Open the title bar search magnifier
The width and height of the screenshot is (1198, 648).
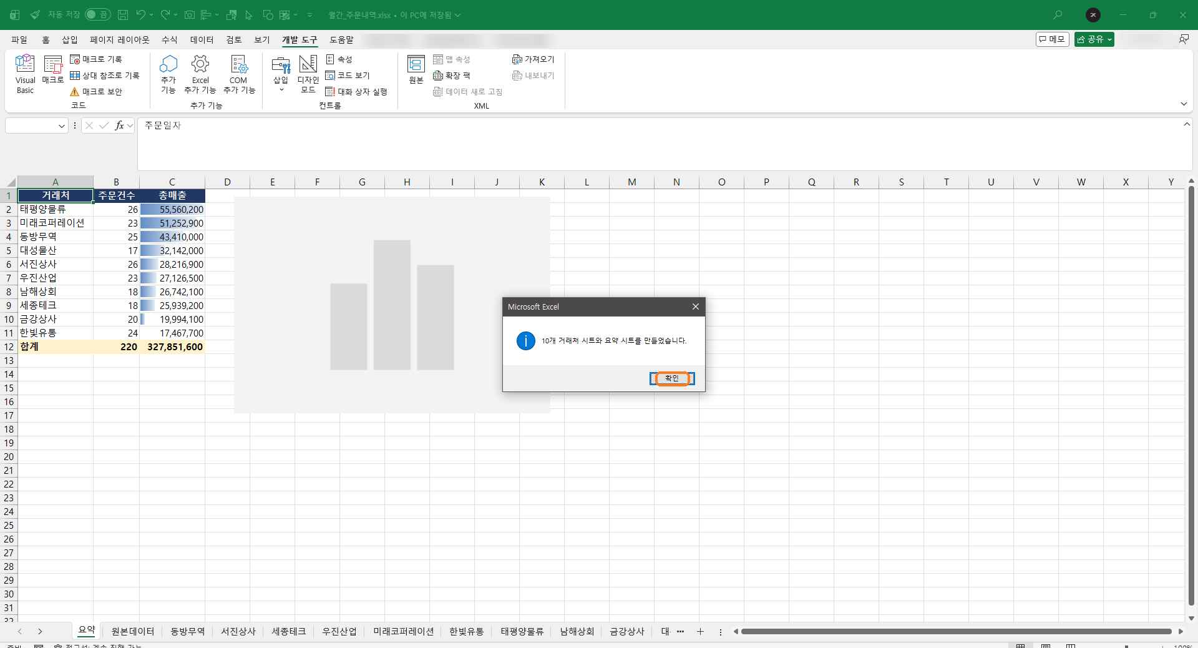click(1058, 14)
